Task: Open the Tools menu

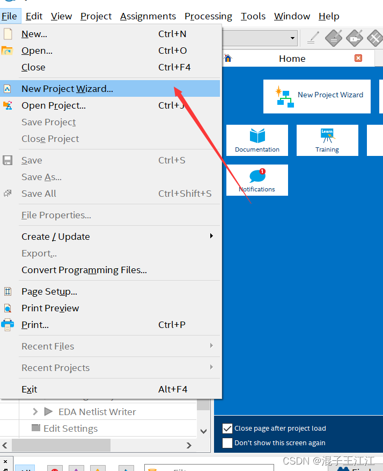Action: [x=253, y=16]
